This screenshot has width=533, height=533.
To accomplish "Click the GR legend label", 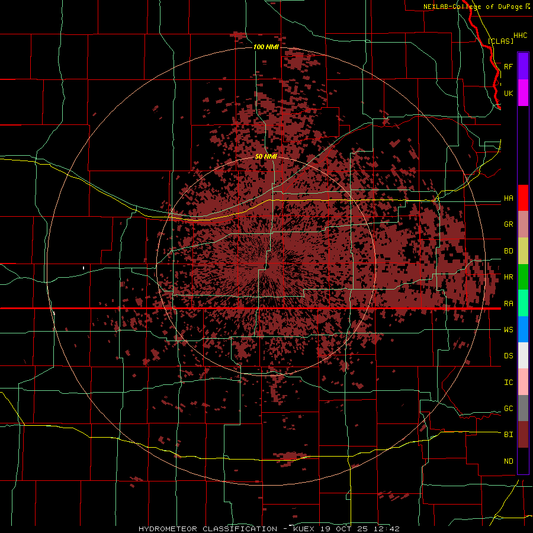I will click(508, 224).
